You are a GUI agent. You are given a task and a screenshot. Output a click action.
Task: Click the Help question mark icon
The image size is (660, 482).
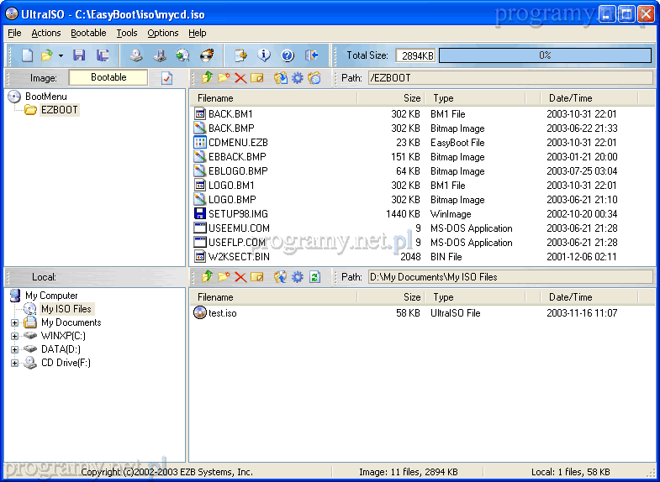coord(288,55)
